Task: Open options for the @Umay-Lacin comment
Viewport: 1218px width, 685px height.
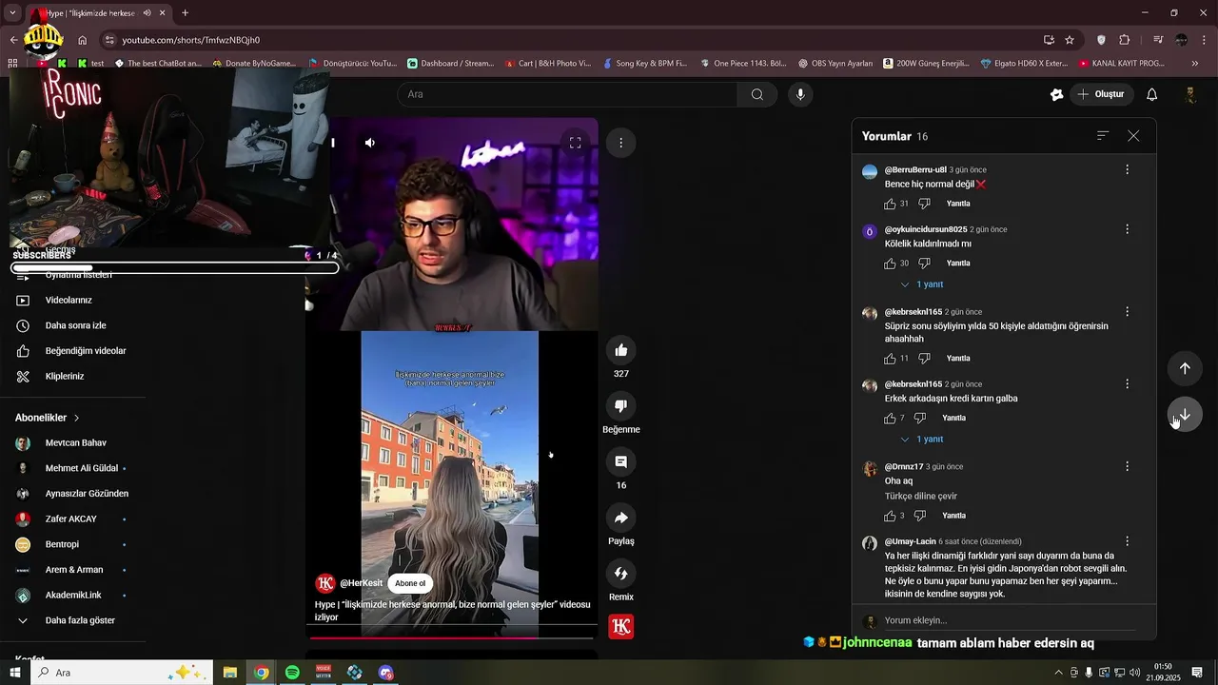Action: 1127,541
